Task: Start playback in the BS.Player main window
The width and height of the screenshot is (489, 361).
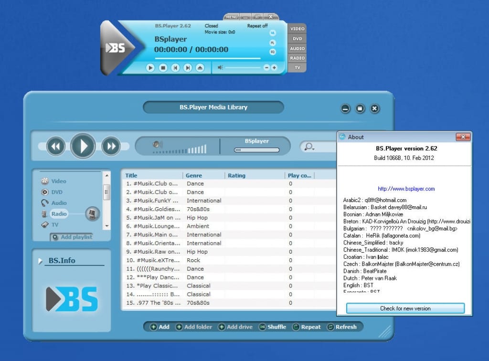Action: (x=150, y=68)
